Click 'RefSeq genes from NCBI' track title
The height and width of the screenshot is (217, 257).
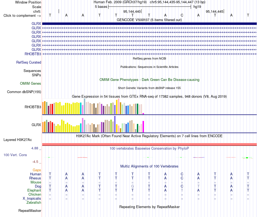149,58
